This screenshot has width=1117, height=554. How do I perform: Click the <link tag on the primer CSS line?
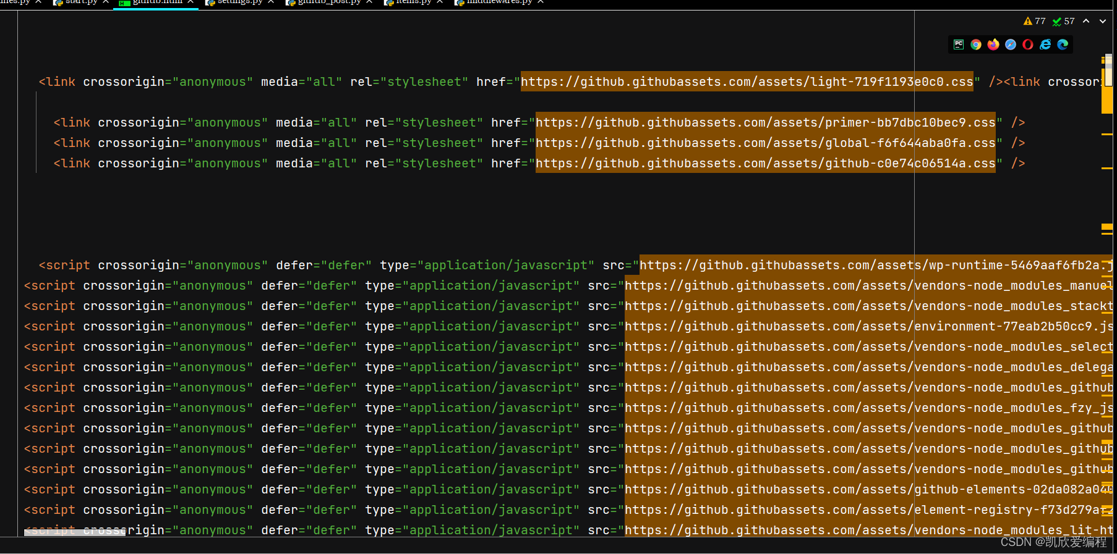[x=72, y=122]
